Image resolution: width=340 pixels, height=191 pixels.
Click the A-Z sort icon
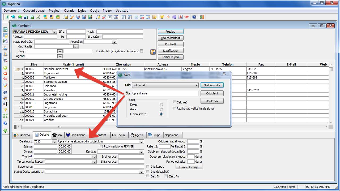(5, 104)
